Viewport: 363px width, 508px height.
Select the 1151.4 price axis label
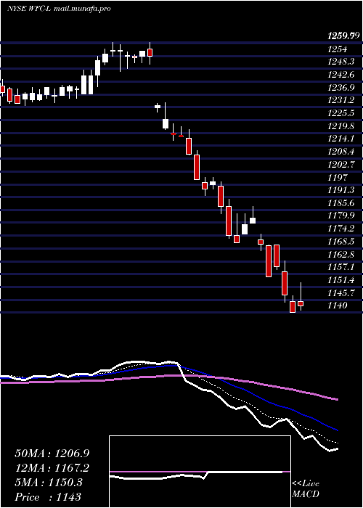pos(340,279)
